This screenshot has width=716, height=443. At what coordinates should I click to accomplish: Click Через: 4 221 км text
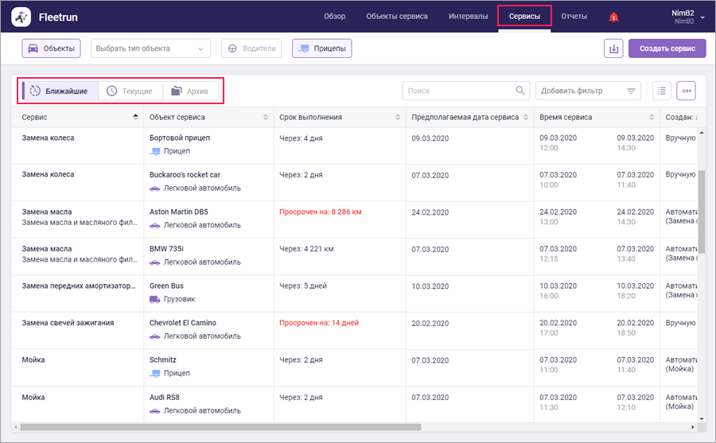(x=306, y=249)
